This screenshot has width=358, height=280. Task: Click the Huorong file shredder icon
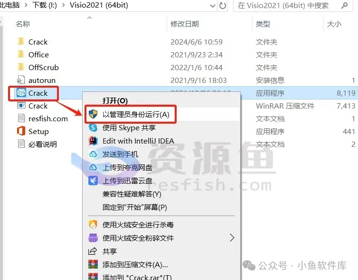point(93,238)
